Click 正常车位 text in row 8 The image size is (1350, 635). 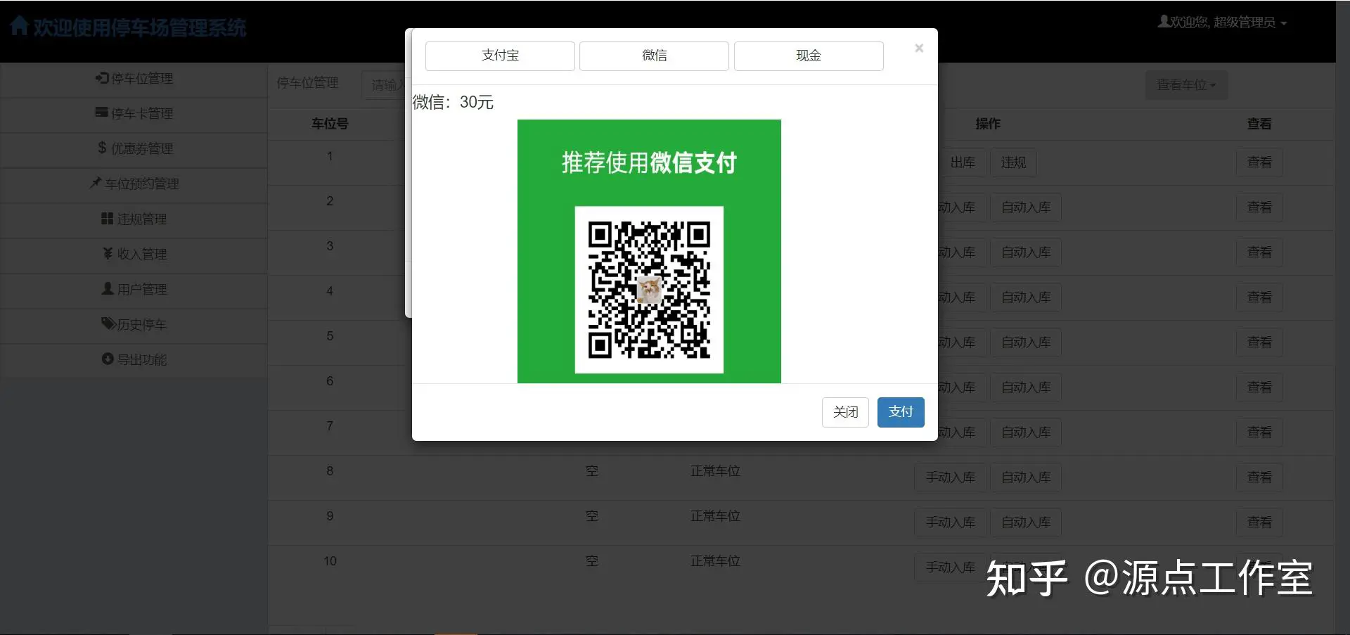715,471
